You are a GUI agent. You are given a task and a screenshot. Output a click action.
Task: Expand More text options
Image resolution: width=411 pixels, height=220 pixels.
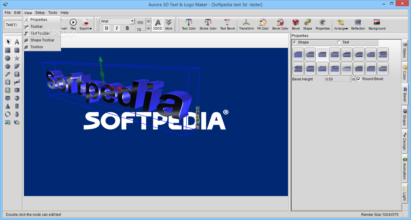point(169,24)
